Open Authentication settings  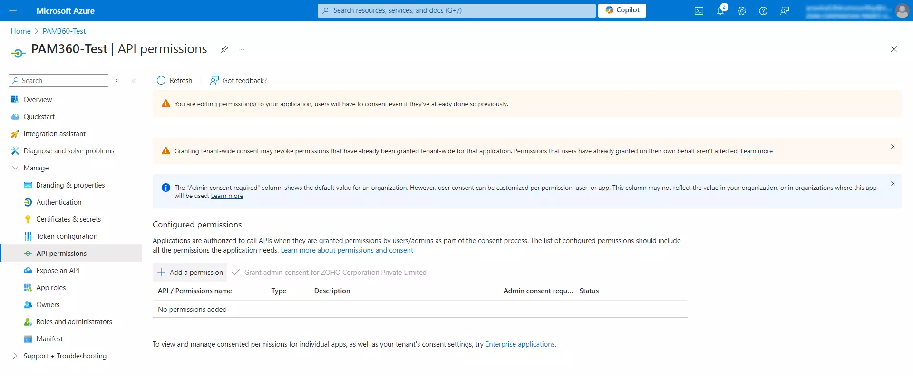tap(59, 202)
